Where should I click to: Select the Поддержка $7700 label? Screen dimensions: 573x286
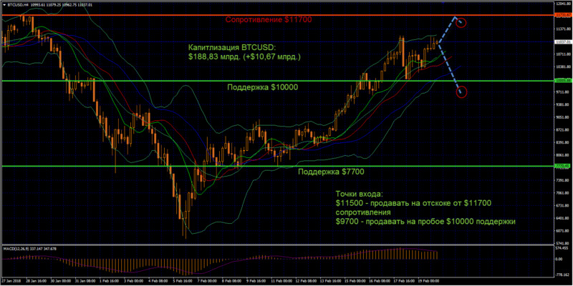[x=331, y=172]
